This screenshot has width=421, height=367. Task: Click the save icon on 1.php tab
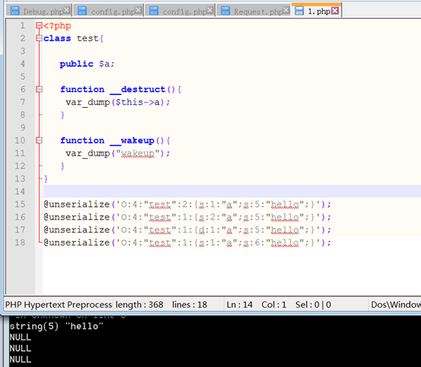point(299,11)
